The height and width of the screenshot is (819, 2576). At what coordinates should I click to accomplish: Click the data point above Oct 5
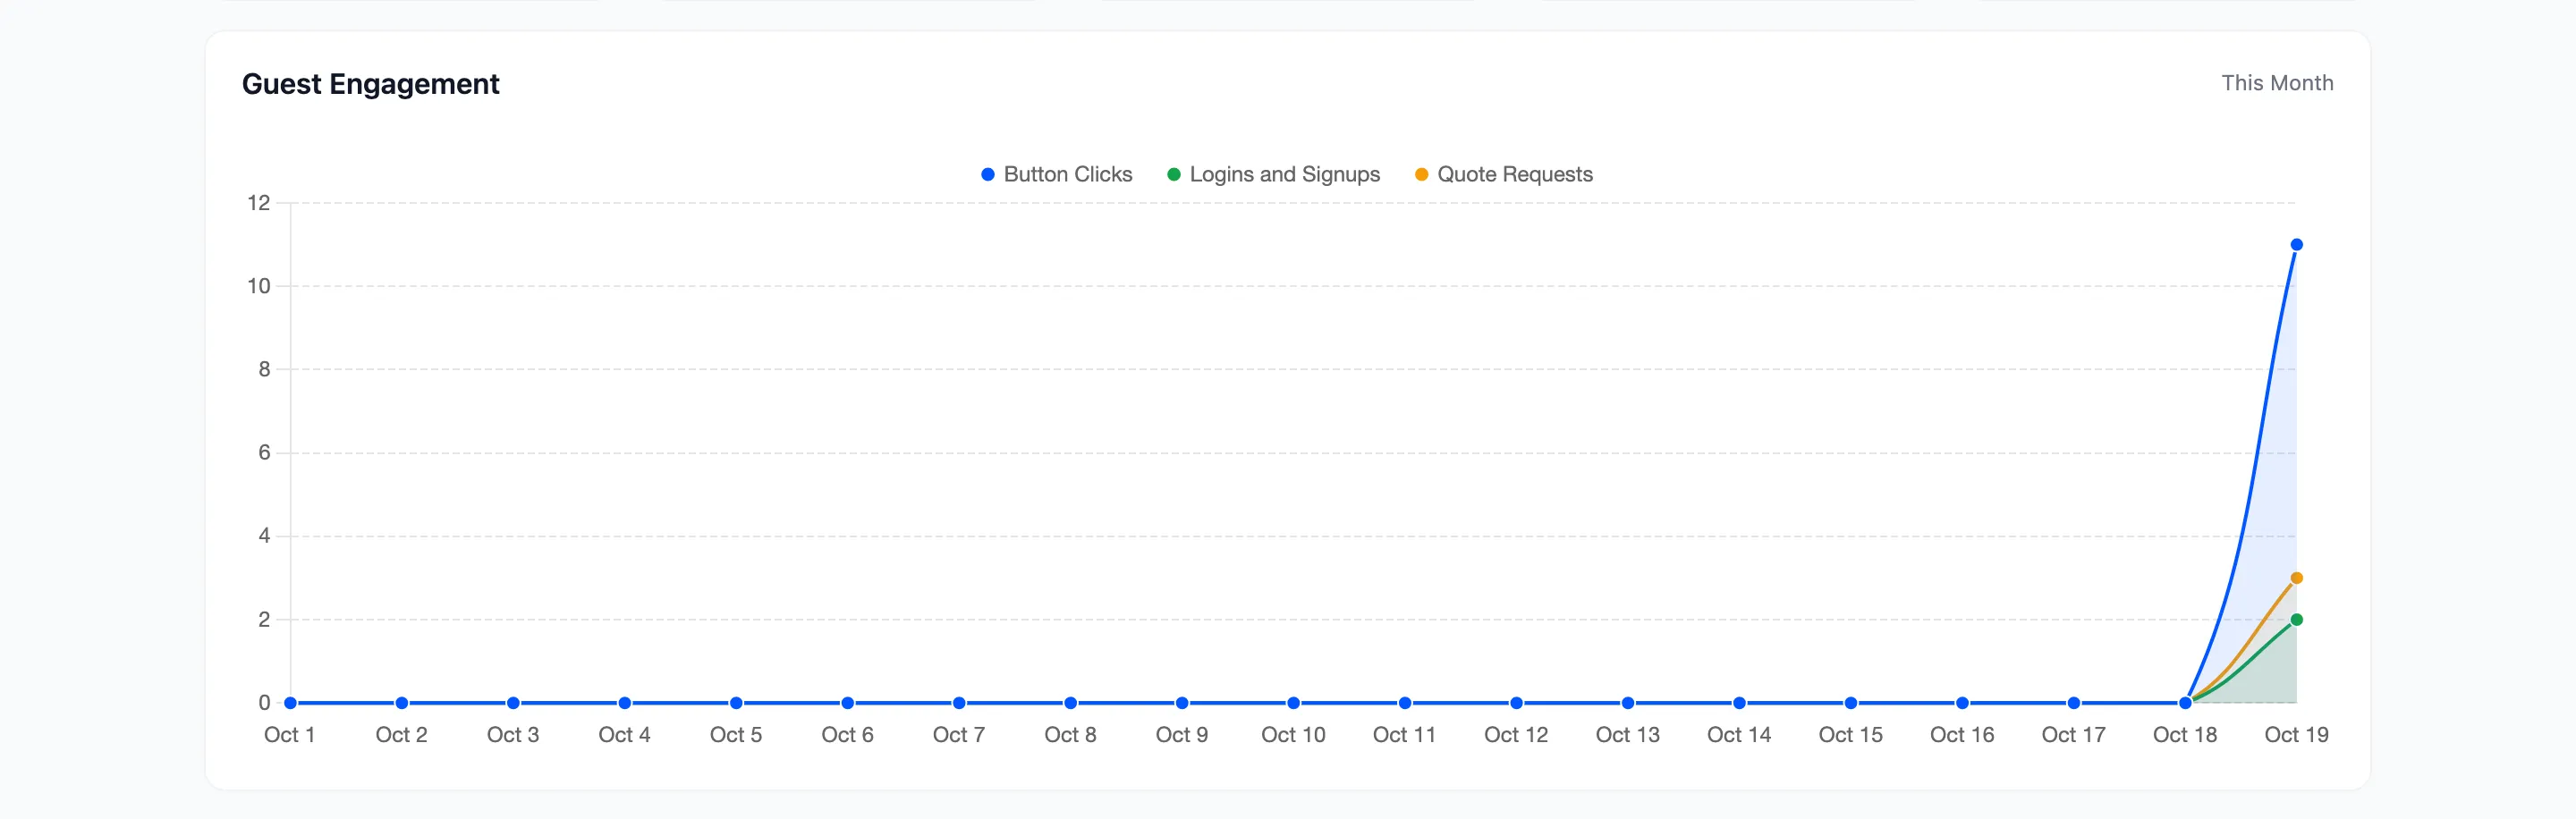point(736,703)
